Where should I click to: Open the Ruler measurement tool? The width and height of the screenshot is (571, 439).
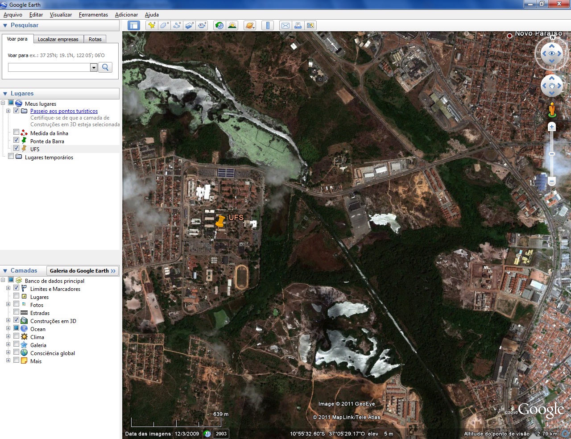267,25
